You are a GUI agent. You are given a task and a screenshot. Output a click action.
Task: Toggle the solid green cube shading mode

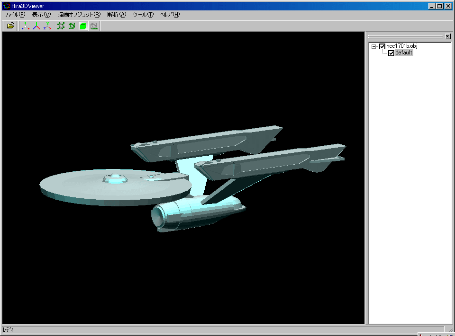pyautogui.click(x=83, y=26)
